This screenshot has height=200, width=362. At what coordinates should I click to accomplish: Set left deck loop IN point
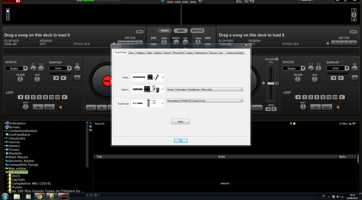tap(38, 107)
